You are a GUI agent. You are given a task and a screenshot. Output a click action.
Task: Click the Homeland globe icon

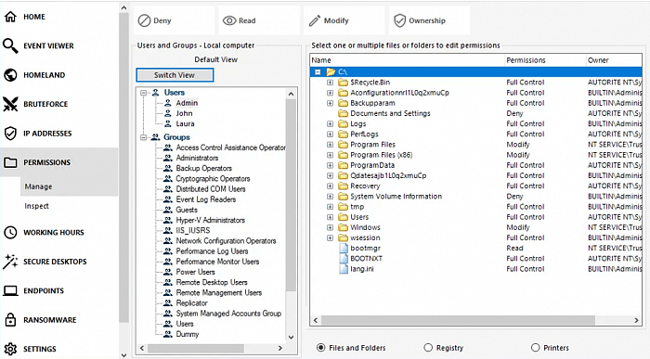click(10, 75)
